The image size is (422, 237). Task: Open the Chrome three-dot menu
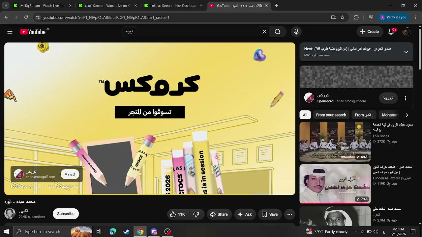pos(416,17)
